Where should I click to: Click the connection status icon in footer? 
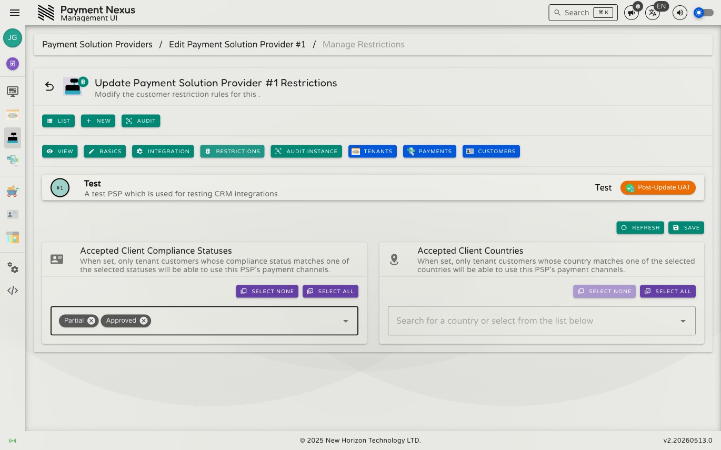pyautogui.click(x=13, y=441)
